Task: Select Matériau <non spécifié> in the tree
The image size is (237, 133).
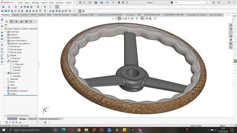Action: pos(20,44)
